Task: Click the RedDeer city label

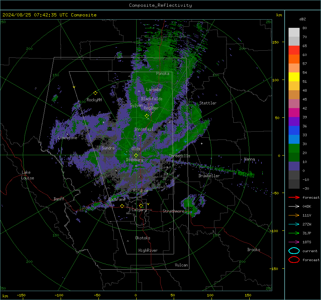Action: coord(151,108)
